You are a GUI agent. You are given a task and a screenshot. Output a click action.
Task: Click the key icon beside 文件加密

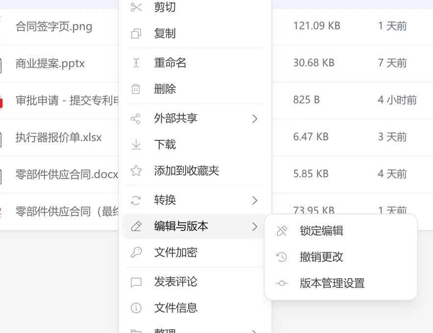click(136, 252)
